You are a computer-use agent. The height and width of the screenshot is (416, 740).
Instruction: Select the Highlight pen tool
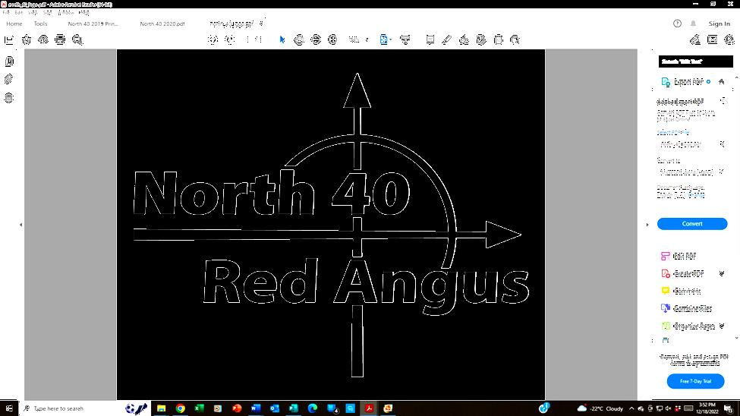click(x=446, y=39)
